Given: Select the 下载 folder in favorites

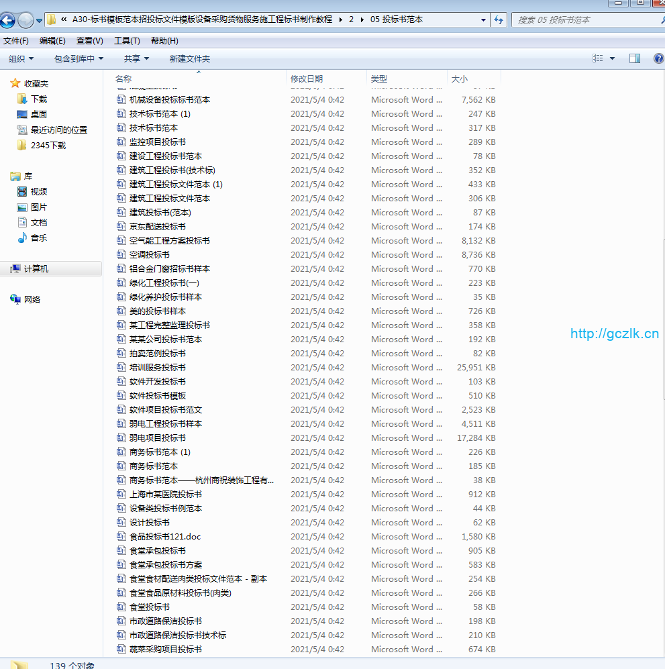Looking at the screenshot, I should point(38,99).
